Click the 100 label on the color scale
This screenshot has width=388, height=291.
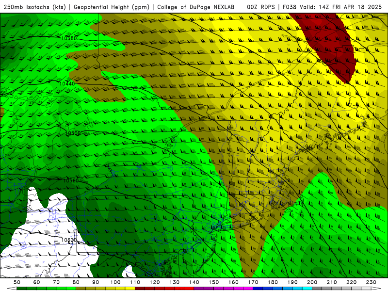115,282
